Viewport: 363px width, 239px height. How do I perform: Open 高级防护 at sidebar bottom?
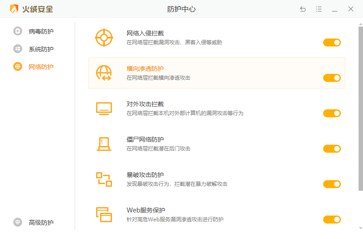click(41, 223)
